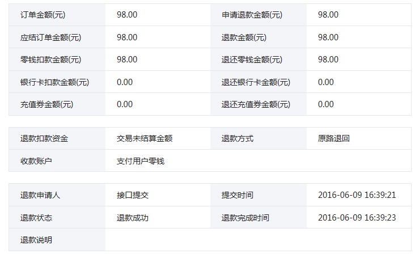
Task: Click the 应结订单金额(元) label
Action: click(50, 37)
